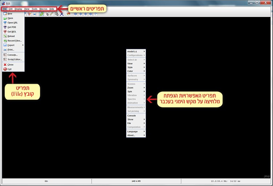Open the Tools menu in menu bar
Image resolution: width=273 pixels, height=186 pixels.
point(34,9)
